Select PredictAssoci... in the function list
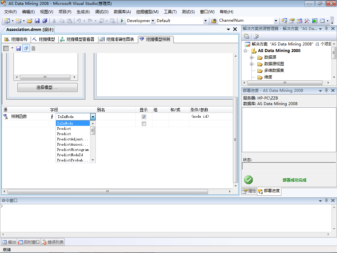The height and width of the screenshot is (253, 337). [73, 144]
